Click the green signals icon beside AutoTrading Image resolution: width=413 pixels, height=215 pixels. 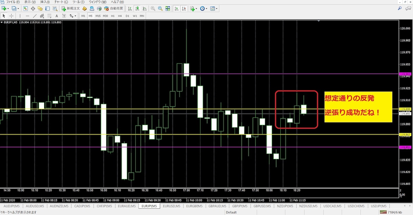(99, 8)
